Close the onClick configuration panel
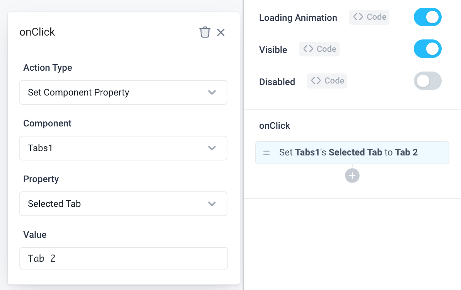The height and width of the screenshot is (290, 461). [x=220, y=32]
